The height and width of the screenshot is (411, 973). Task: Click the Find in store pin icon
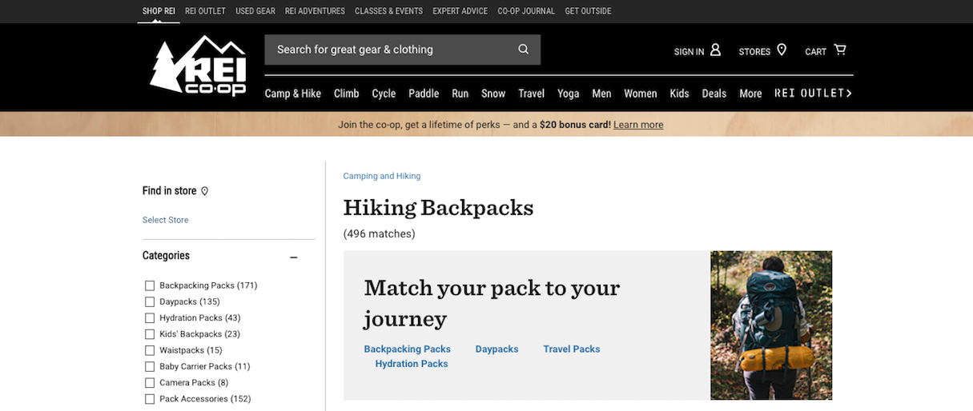tap(204, 191)
